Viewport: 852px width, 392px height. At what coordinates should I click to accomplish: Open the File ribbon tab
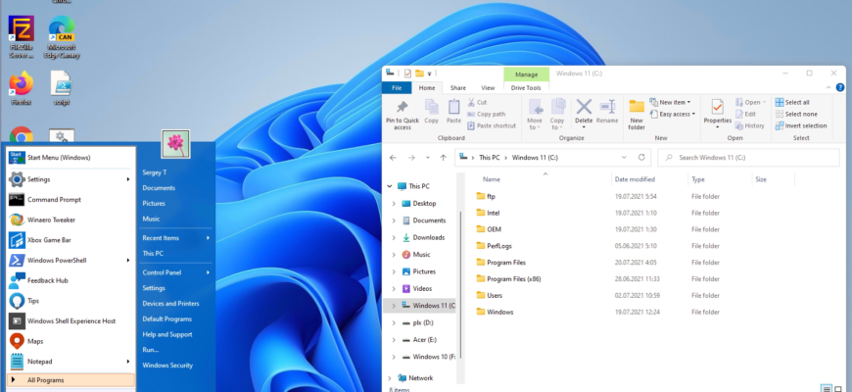click(397, 88)
